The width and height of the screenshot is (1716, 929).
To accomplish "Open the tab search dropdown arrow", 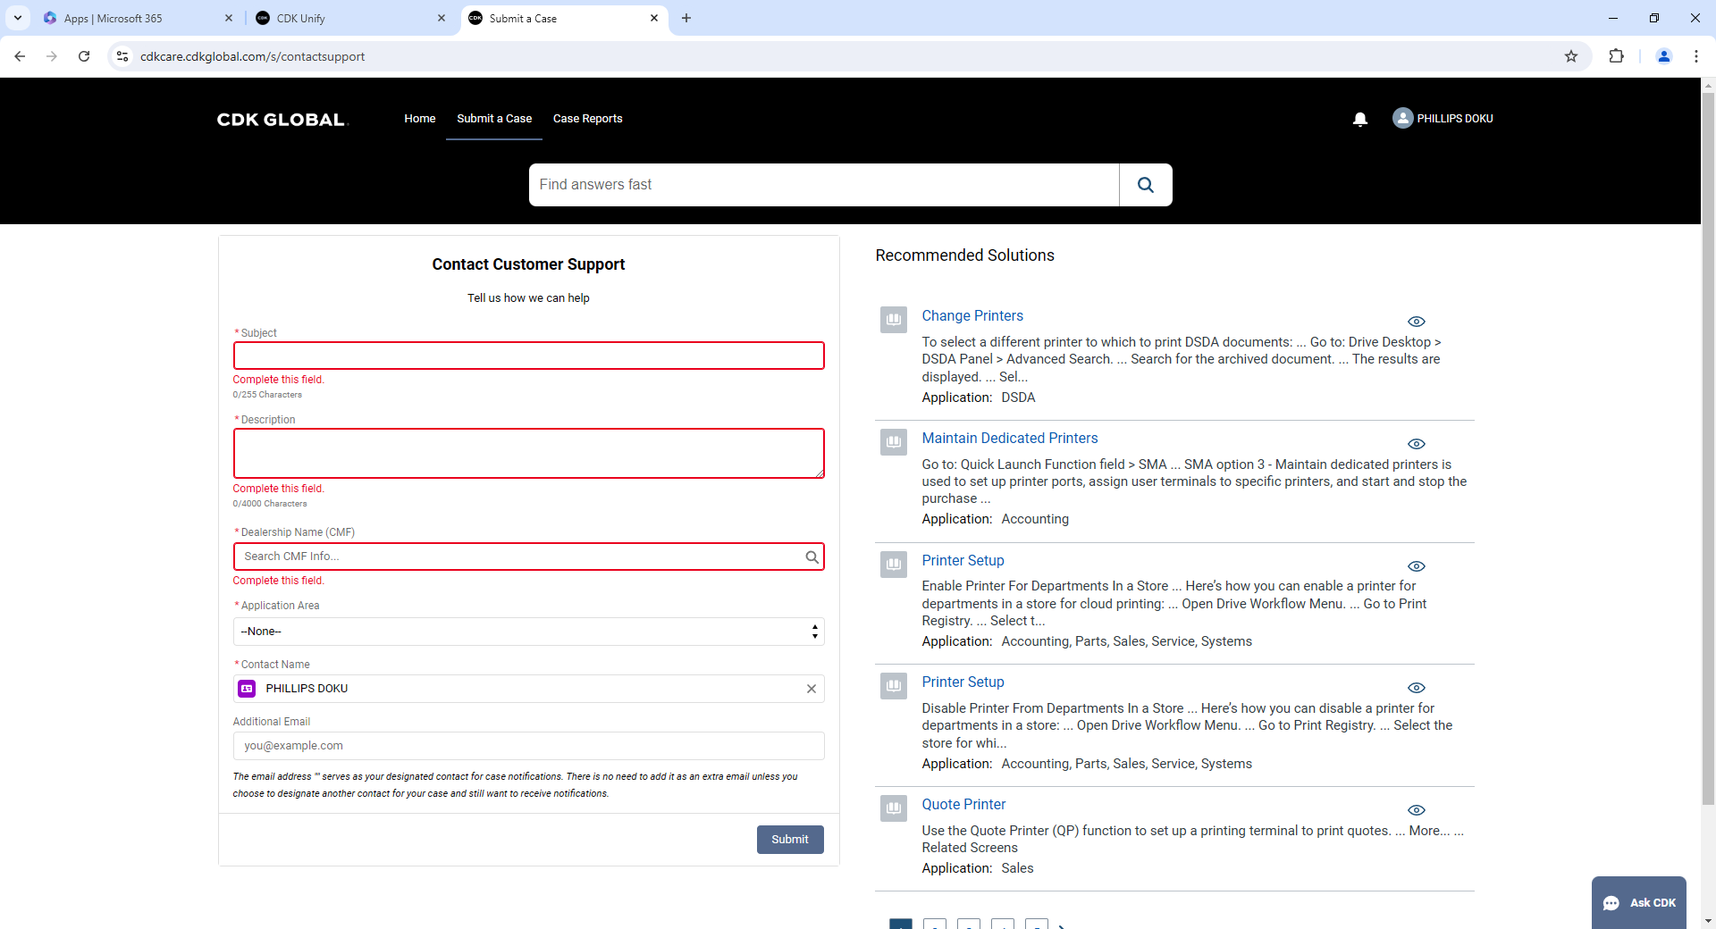I will (18, 18).
